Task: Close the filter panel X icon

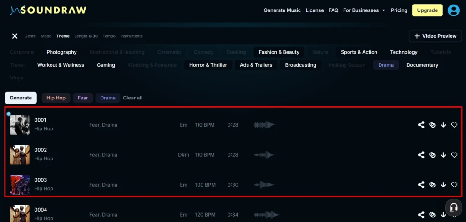Action: 15,36
